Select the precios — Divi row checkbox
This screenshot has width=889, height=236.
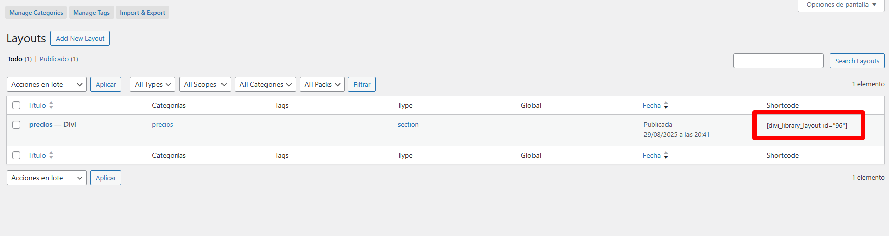[16, 125]
